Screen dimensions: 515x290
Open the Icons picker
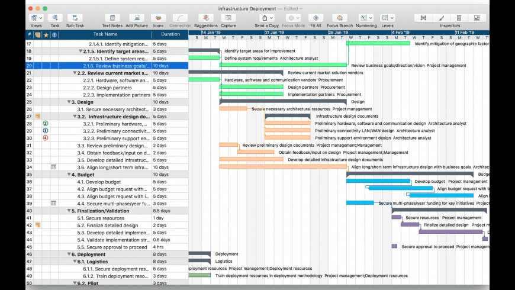coord(158,18)
